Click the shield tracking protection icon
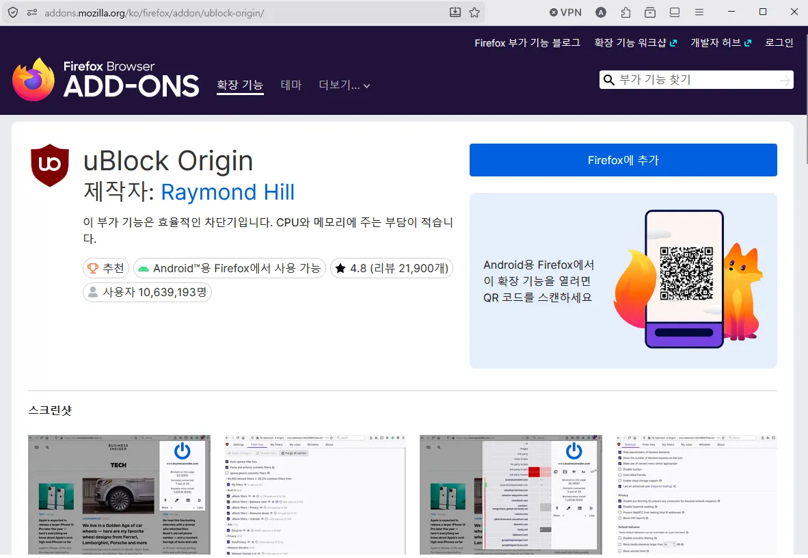Screen dimensions: 808x558 click(x=13, y=12)
